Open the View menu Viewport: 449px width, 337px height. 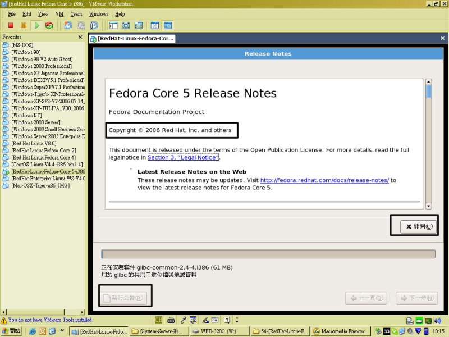click(x=43, y=14)
